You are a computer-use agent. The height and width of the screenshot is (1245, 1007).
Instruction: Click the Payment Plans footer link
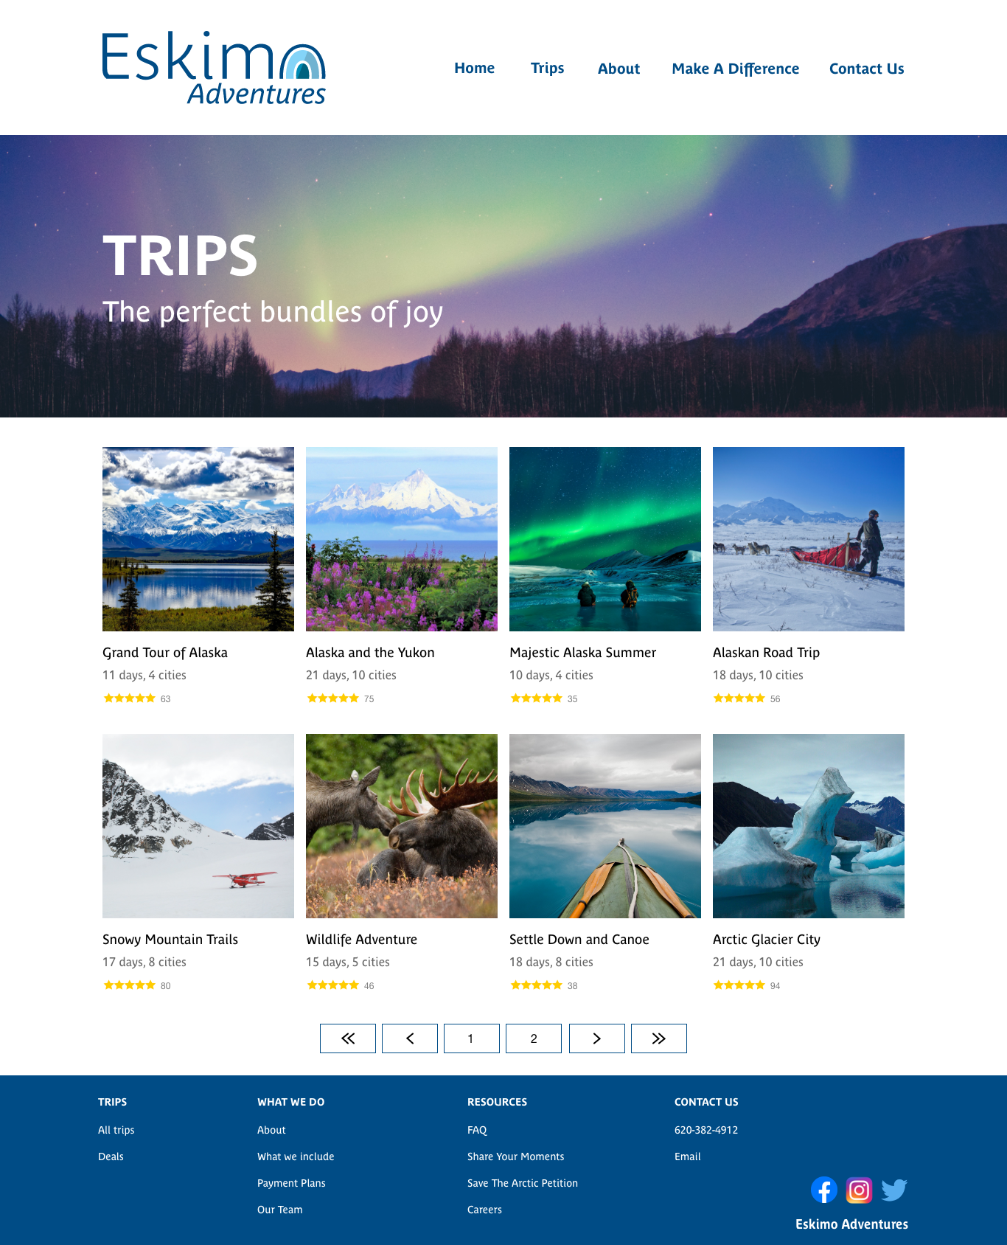(x=291, y=1183)
